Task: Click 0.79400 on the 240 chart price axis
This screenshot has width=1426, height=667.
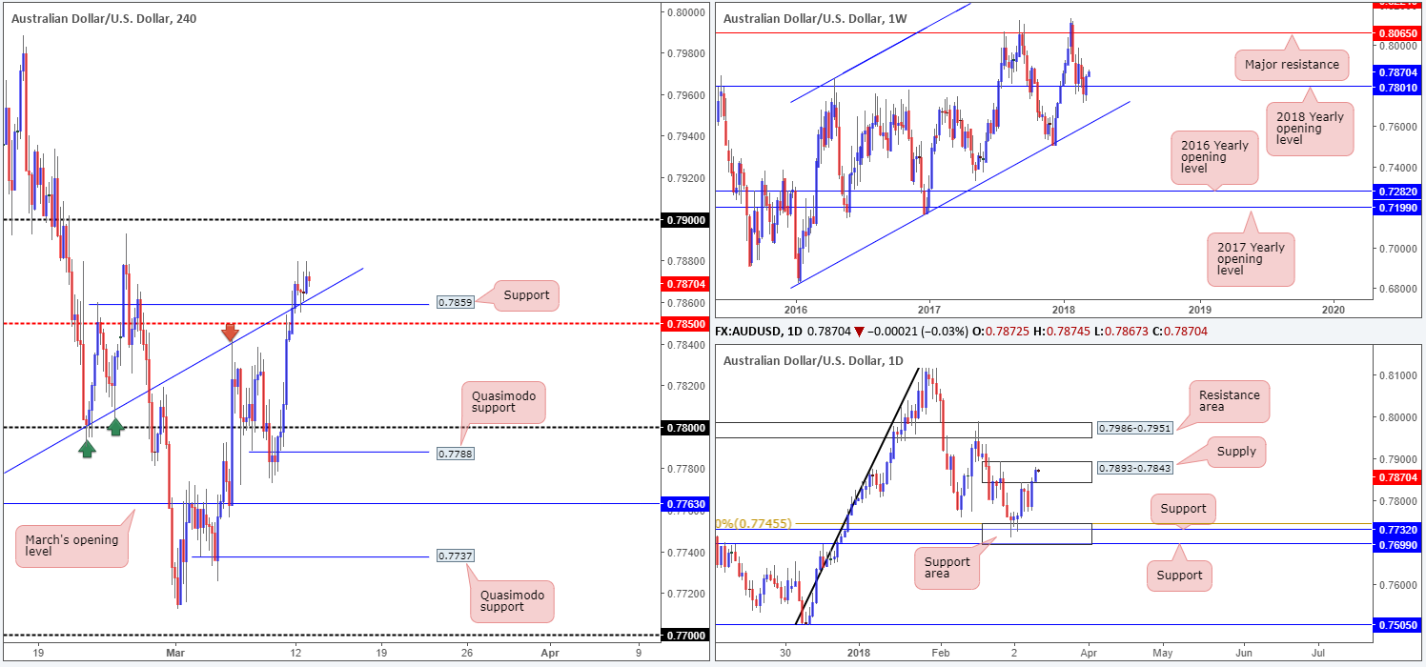Action: 685,136
